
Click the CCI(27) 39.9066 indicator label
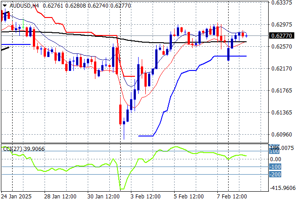tap(24, 149)
